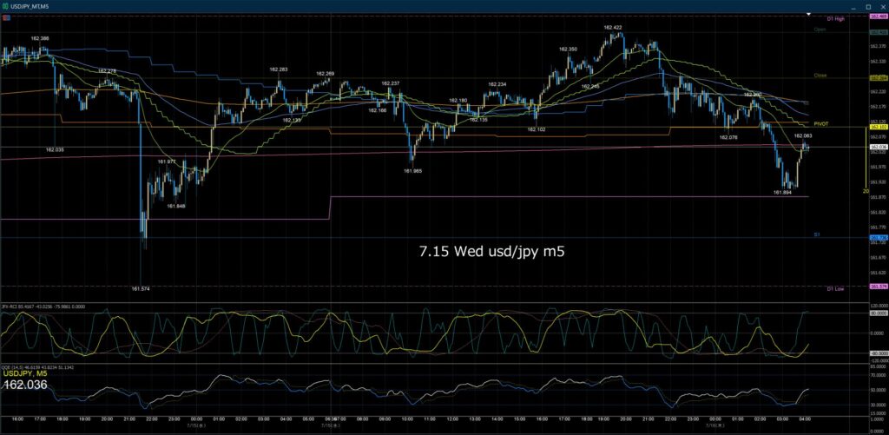Click the 10:00 time axis label
889x435 pixels.
click(x=407, y=420)
